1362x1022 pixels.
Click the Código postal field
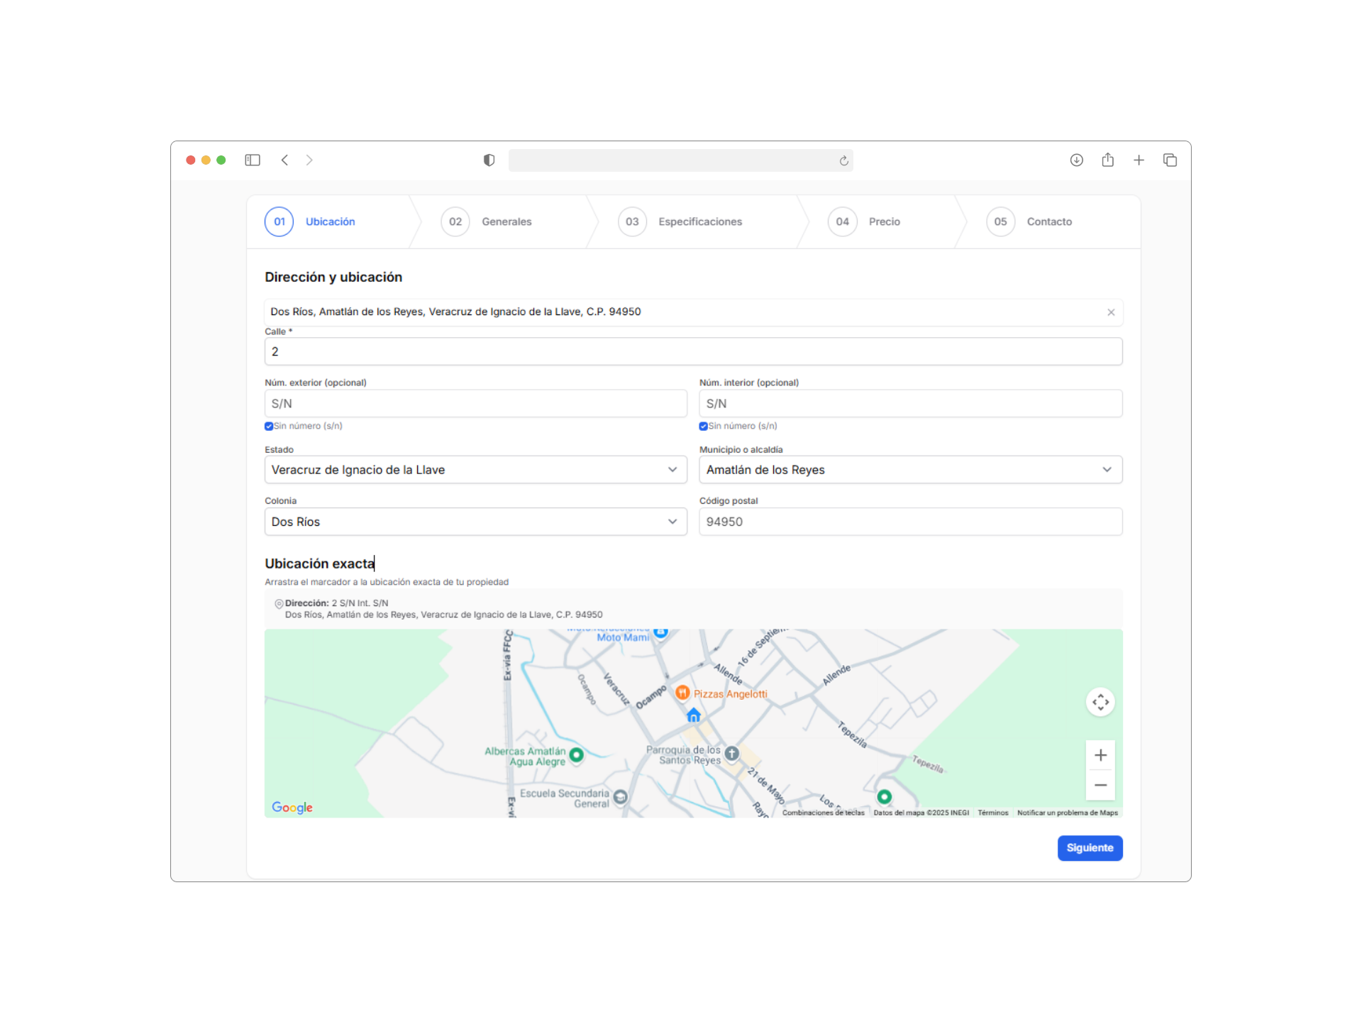pyautogui.click(x=910, y=522)
